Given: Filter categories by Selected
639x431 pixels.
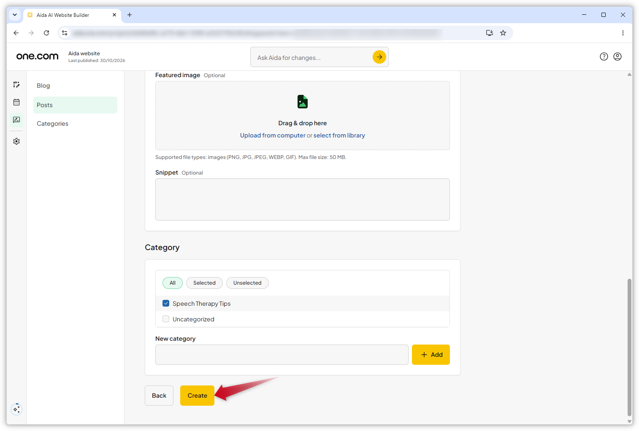Looking at the screenshot, I should 204,283.
